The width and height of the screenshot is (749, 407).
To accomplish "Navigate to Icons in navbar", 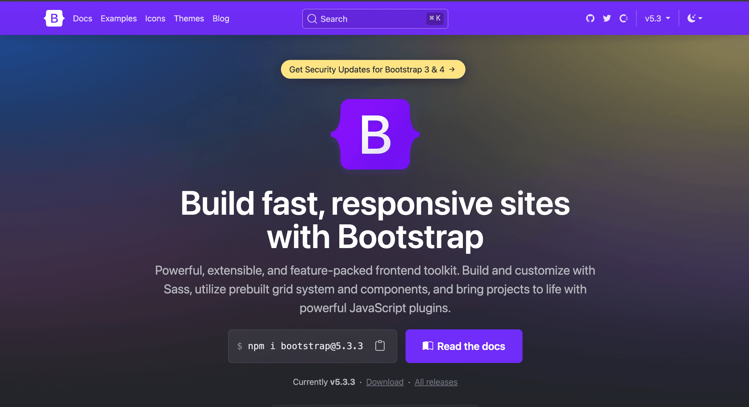I will click(155, 18).
